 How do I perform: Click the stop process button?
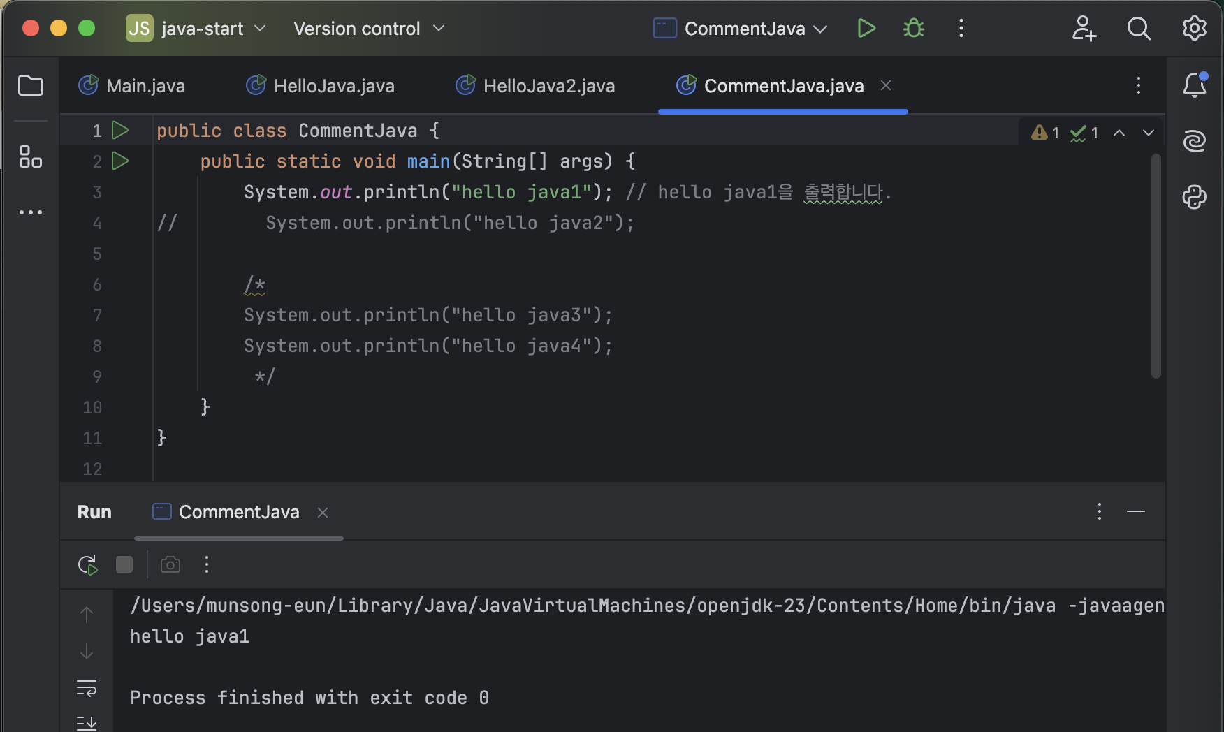click(124, 564)
